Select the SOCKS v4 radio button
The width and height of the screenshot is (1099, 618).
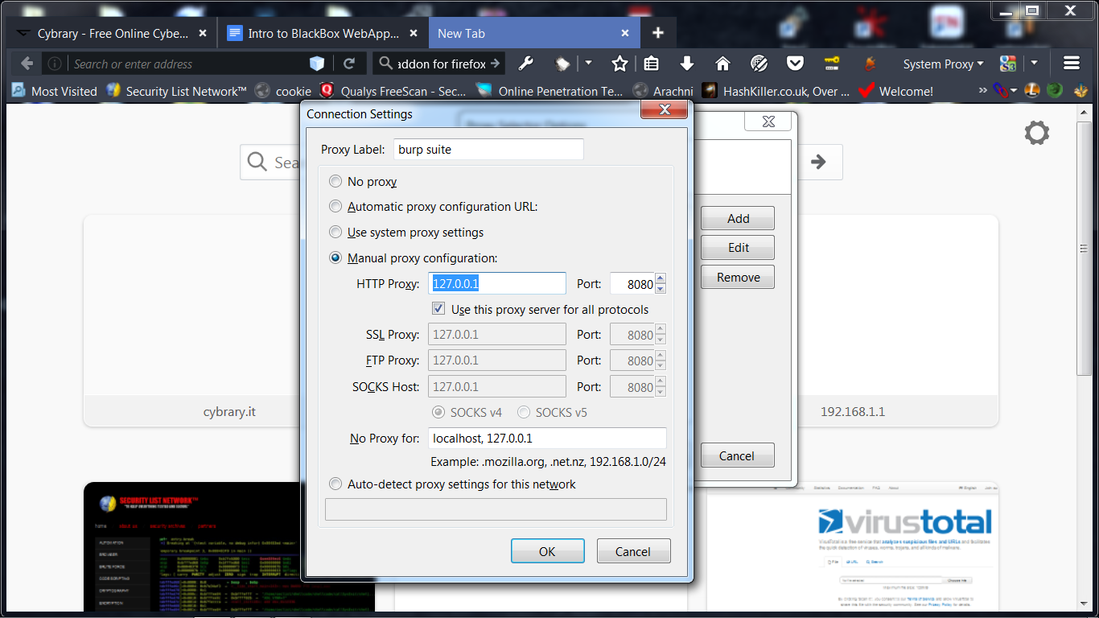[x=438, y=412]
